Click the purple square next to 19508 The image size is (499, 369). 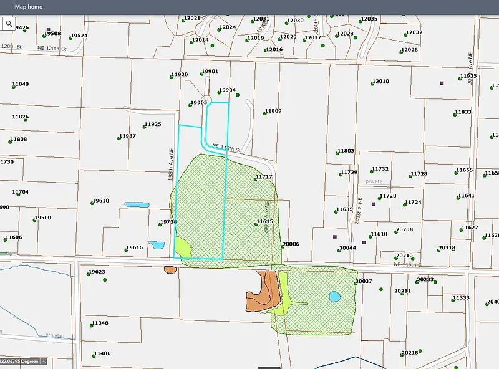(x=48, y=29)
